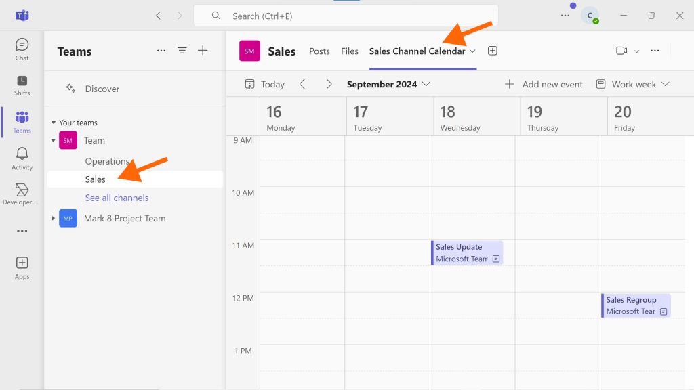Click Add new event button

pyautogui.click(x=544, y=84)
